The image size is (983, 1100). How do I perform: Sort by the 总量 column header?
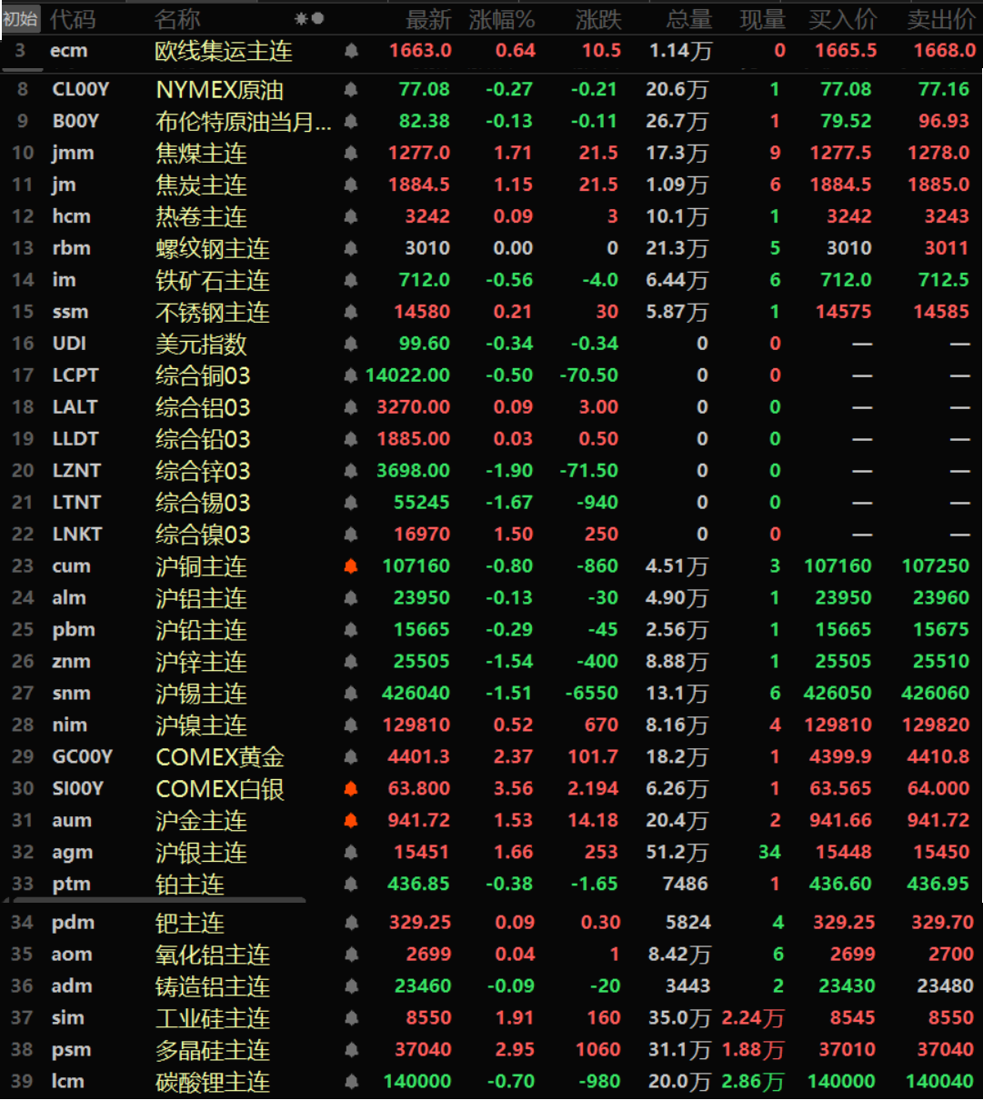pos(689,19)
